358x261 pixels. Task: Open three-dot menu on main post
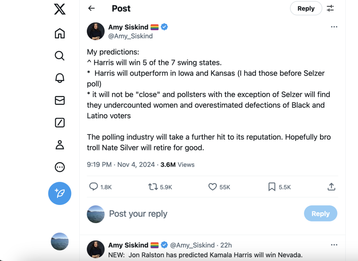pos(334,27)
